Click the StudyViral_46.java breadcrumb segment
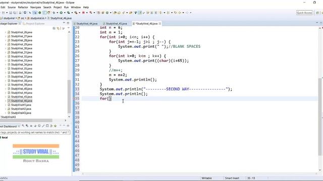The height and width of the screenshot is (181, 323). pyautogui.click(x=60, y=18)
